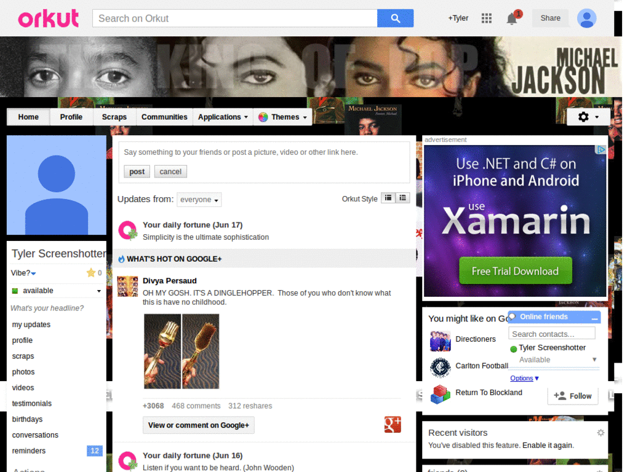Open the chat Options dropdown
Screen dimensions: 630x472
coord(524,378)
